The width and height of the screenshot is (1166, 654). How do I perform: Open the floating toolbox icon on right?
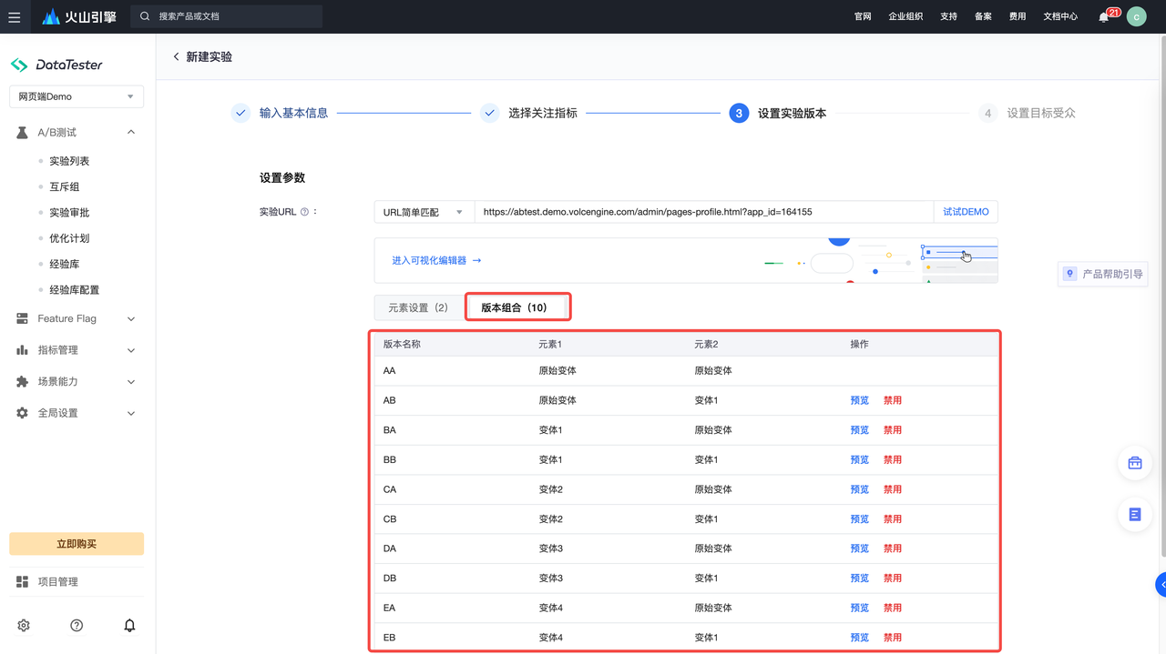click(1135, 463)
